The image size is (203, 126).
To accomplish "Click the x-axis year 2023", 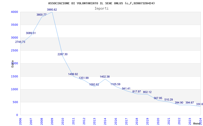I will (x=190, y=121).
